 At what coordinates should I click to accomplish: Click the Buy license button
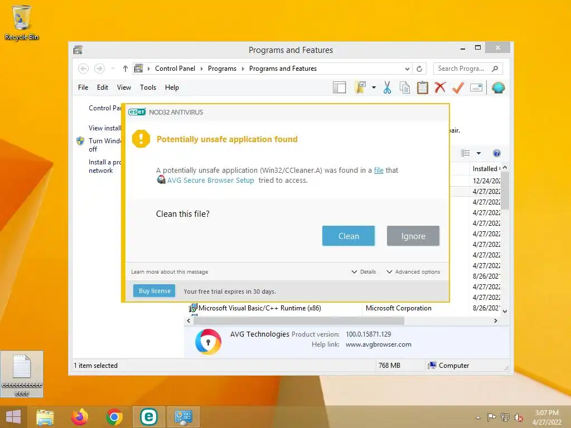[x=154, y=291]
